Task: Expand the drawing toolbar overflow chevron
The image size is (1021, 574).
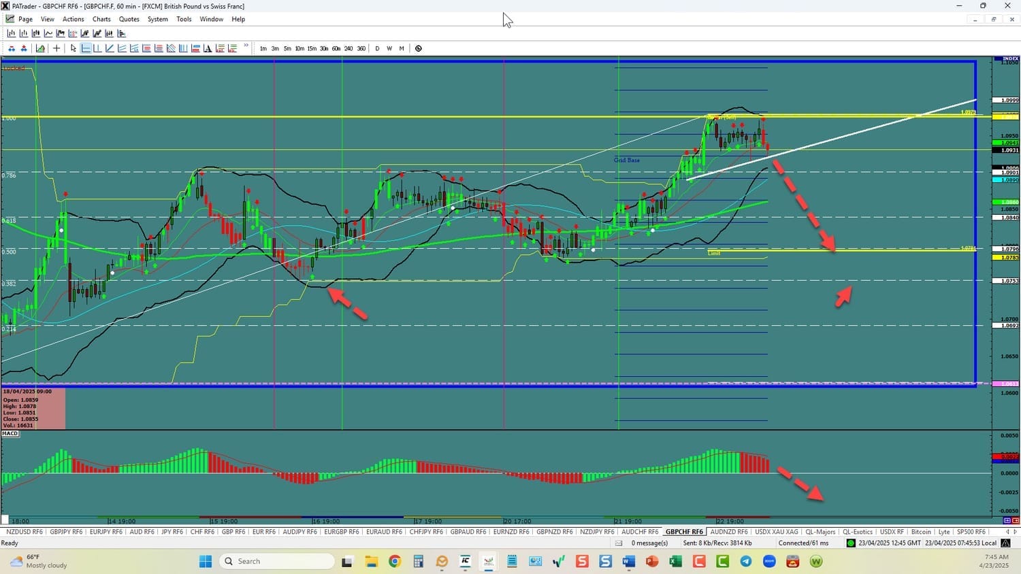Action: [246, 47]
